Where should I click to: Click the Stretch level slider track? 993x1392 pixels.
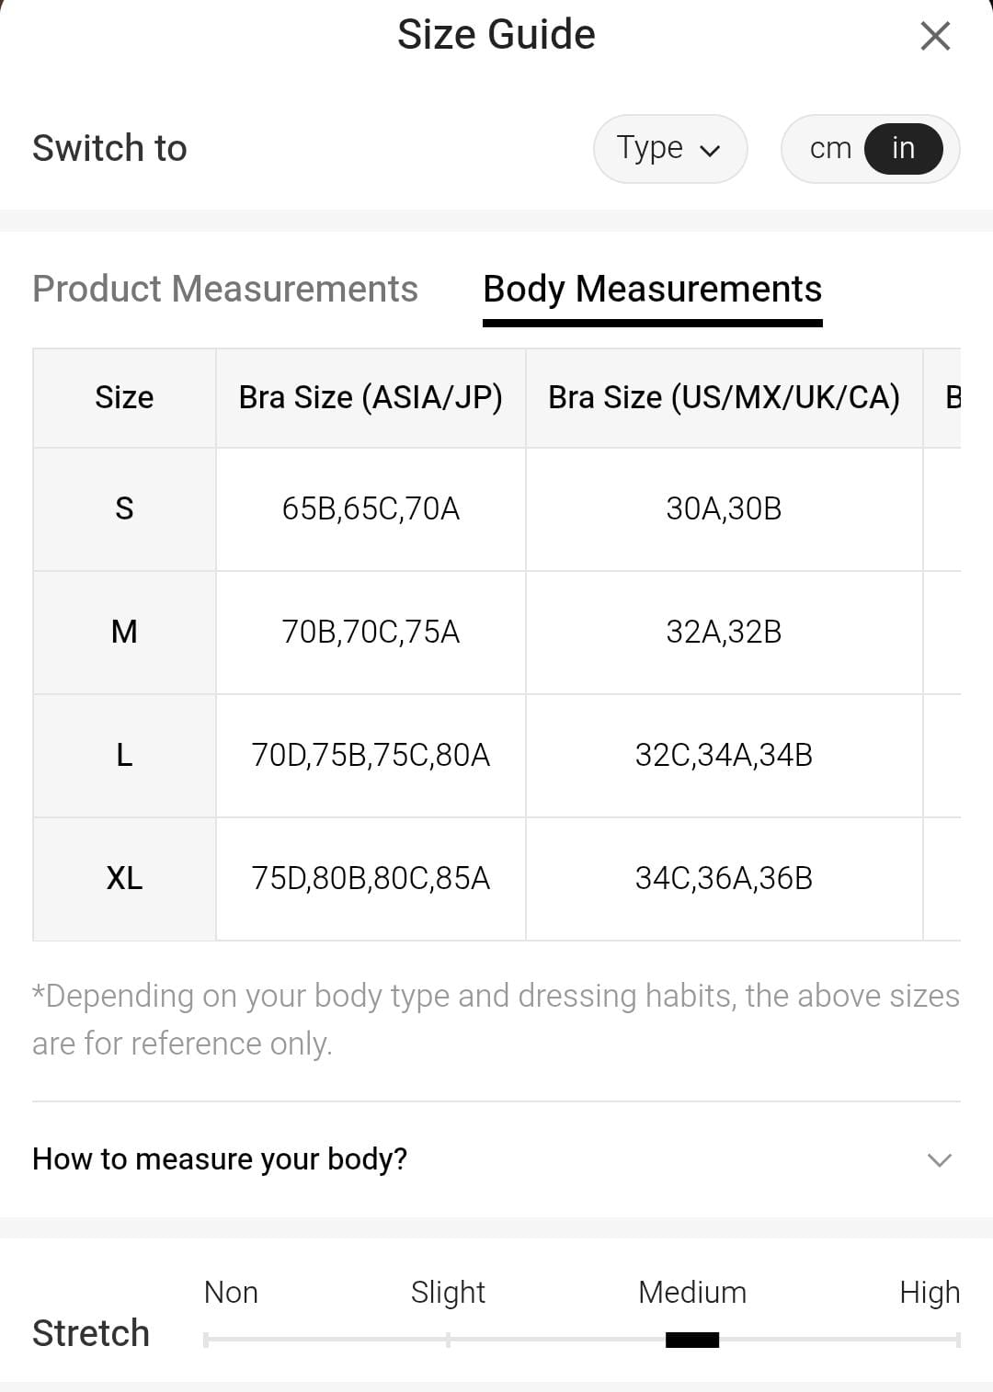[x=581, y=1340]
